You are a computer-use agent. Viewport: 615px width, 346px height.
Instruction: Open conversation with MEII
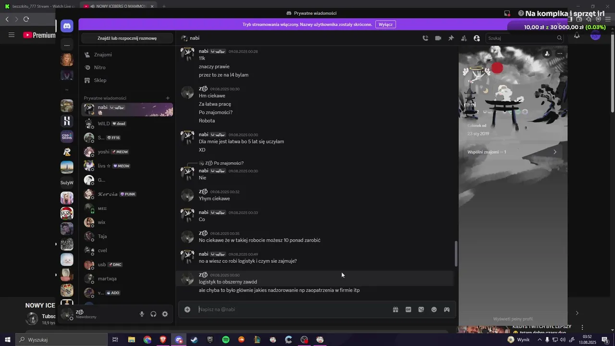pos(127,208)
